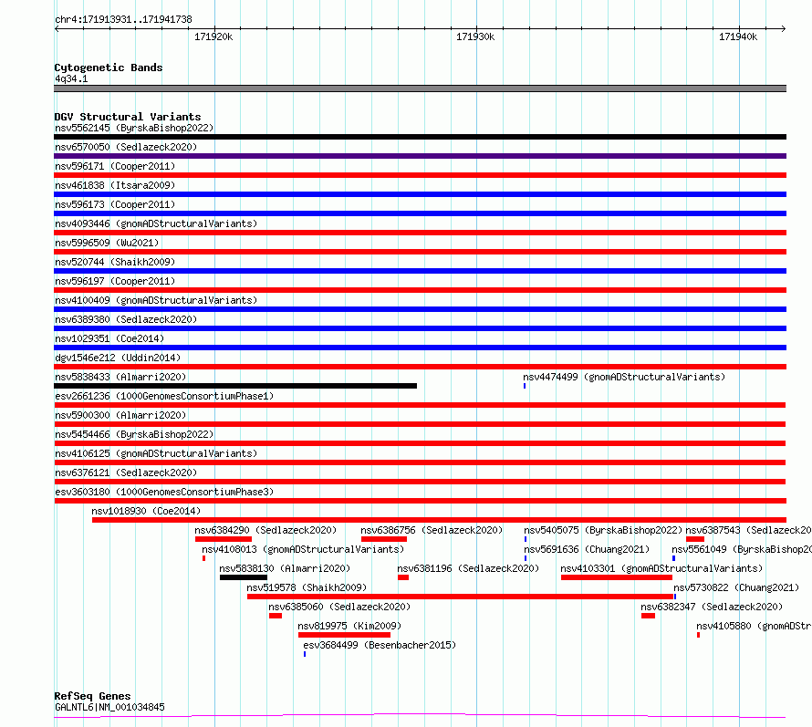Select nsv4100409 (gnomADStructuralVariants) label
Image resolution: width=812 pixels, height=727 pixels.
tap(156, 300)
